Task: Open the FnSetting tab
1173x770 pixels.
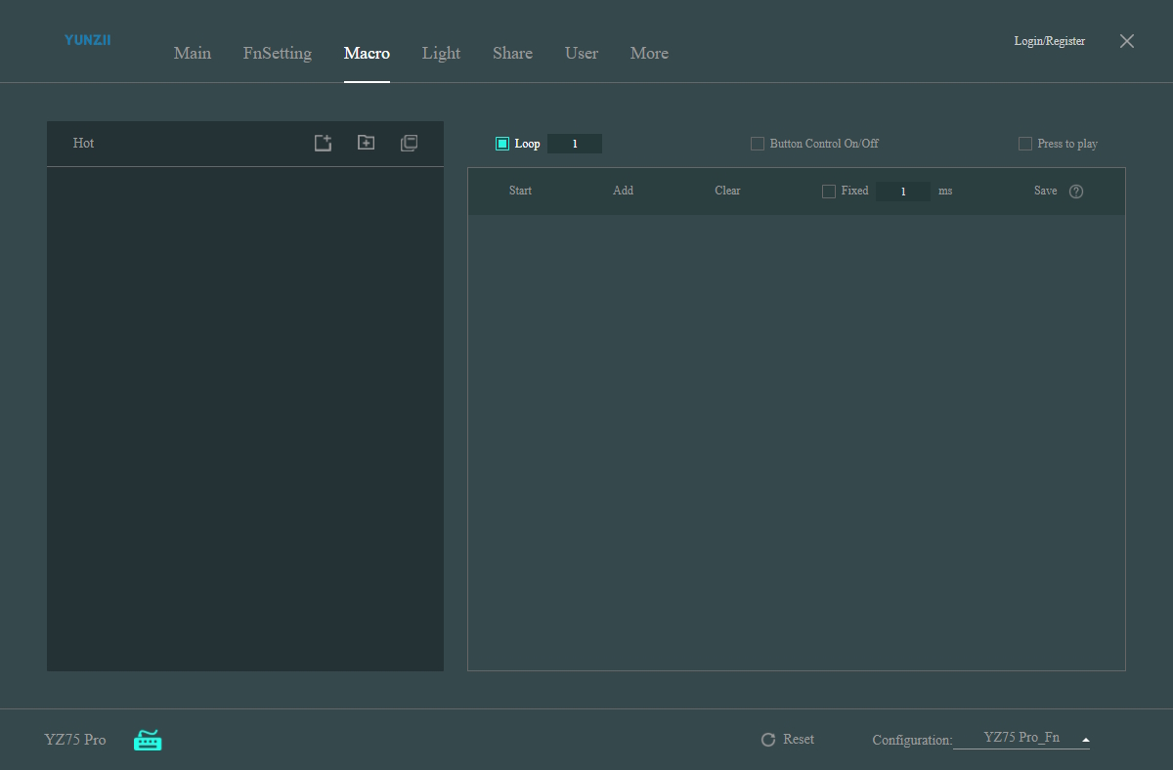Action: [278, 53]
